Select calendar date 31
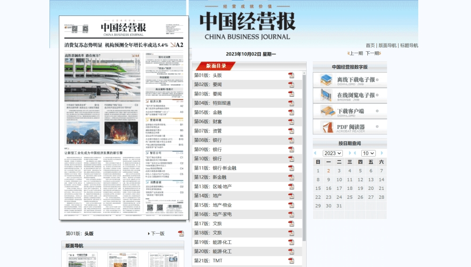 tap(339, 206)
